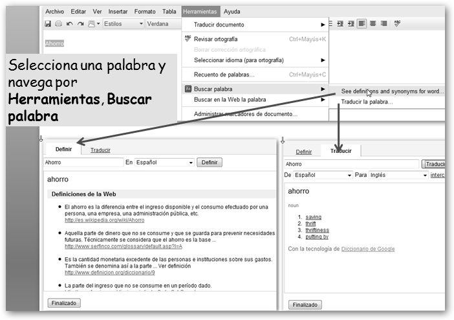The width and height of the screenshot is (454, 320).
Task: Click the Undo arrow icon
Action: pos(69,24)
